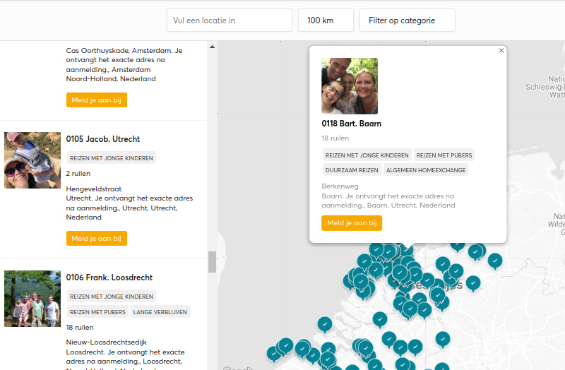Select the Algemeen Homeexchange tag
This screenshot has height=370, width=565.
point(426,170)
